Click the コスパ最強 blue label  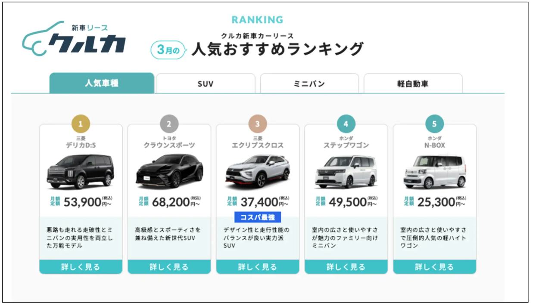(x=257, y=217)
